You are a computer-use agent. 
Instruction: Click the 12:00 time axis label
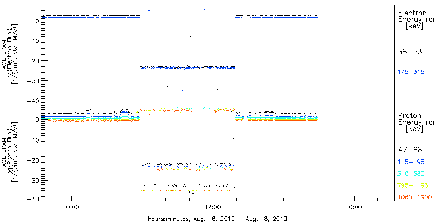213,207
